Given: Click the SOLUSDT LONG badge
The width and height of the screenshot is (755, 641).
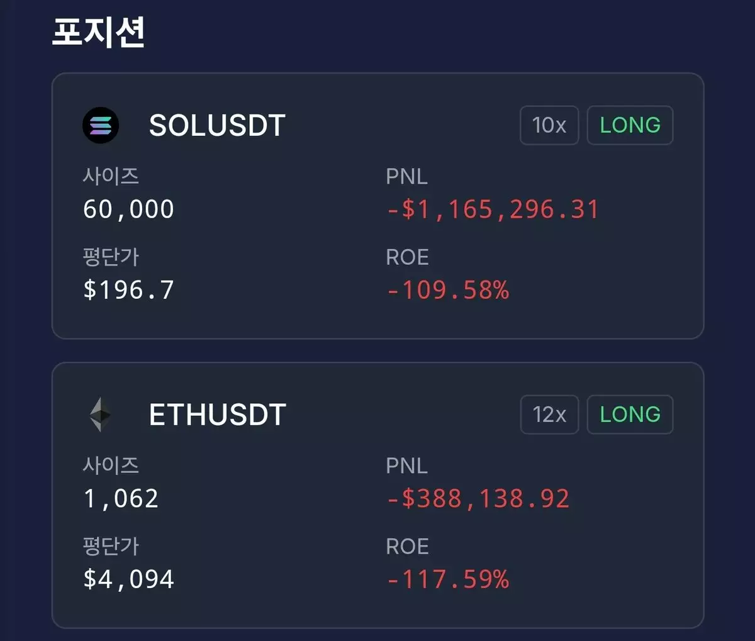Looking at the screenshot, I should tap(630, 125).
